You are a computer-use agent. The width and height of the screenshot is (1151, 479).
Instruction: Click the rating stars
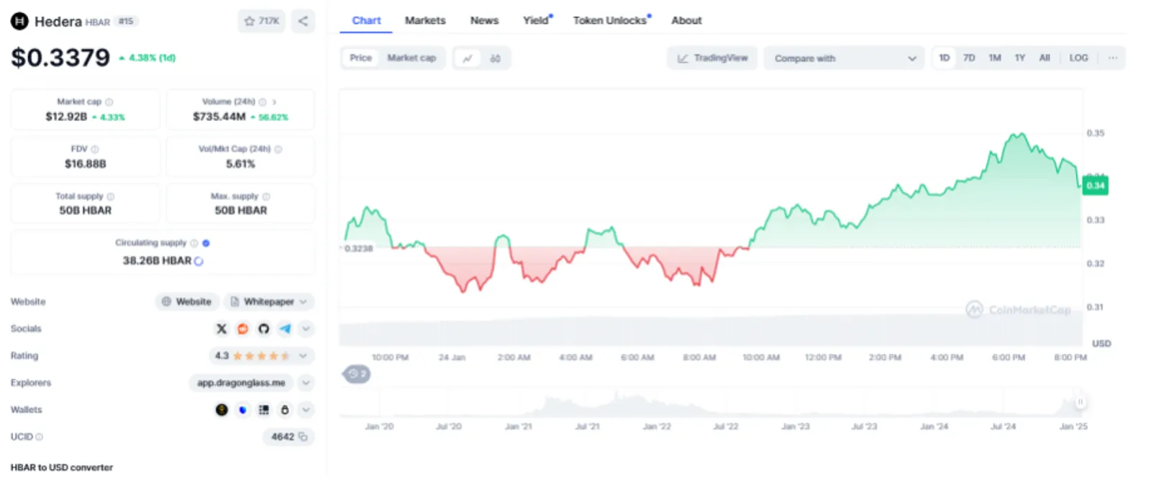tap(260, 356)
